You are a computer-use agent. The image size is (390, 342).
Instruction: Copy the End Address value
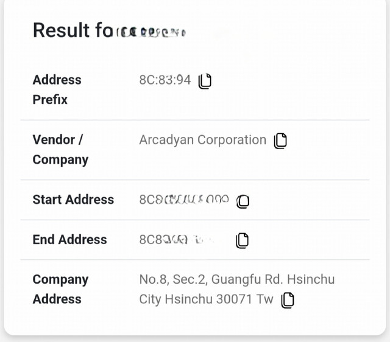[x=242, y=240]
